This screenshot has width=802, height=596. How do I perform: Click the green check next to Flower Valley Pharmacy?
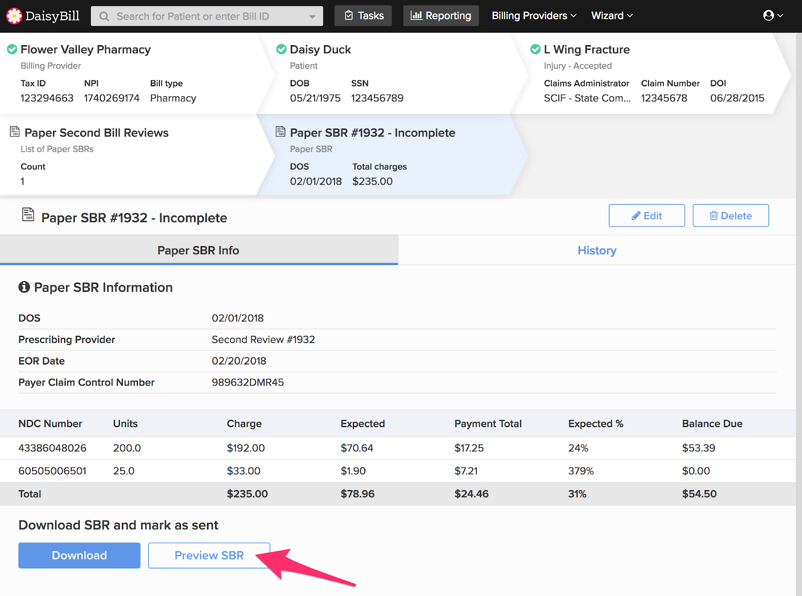[12, 49]
